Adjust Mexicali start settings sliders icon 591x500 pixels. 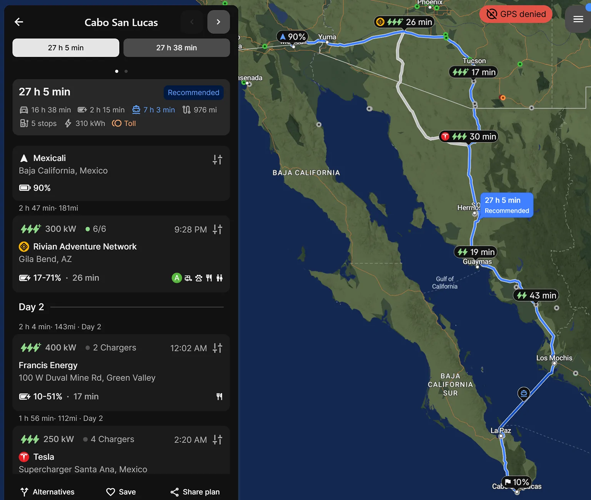(x=217, y=160)
